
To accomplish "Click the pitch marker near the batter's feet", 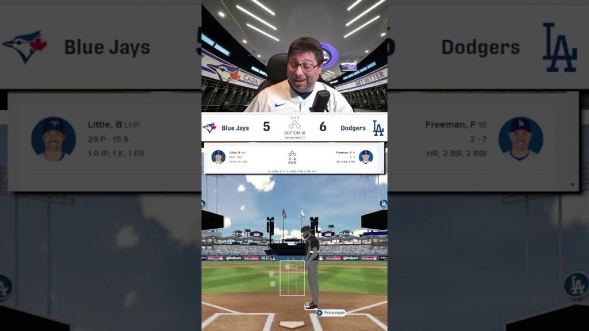I will (308, 305).
